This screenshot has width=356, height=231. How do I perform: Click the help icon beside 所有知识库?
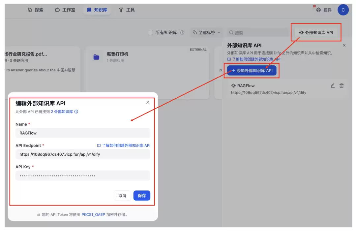tap(182, 33)
